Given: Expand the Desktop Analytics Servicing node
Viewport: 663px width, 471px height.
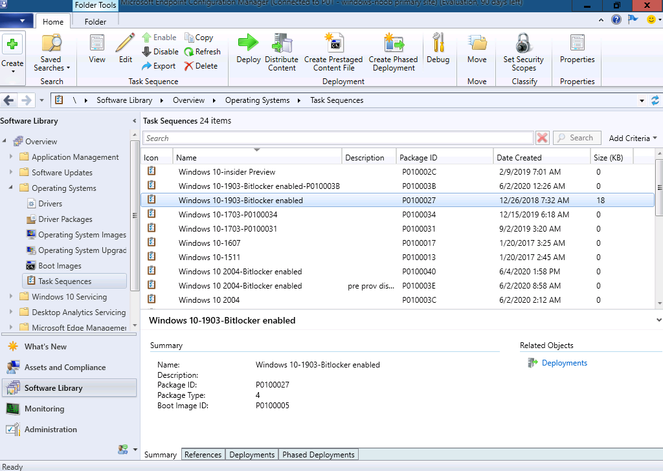Looking at the screenshot, I should 11,312.
